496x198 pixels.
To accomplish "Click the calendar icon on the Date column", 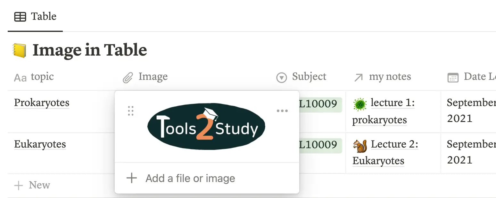I will pyautogui.click(x=453, y=77).
